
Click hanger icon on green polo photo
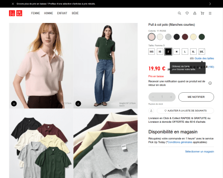coord(78,104)
